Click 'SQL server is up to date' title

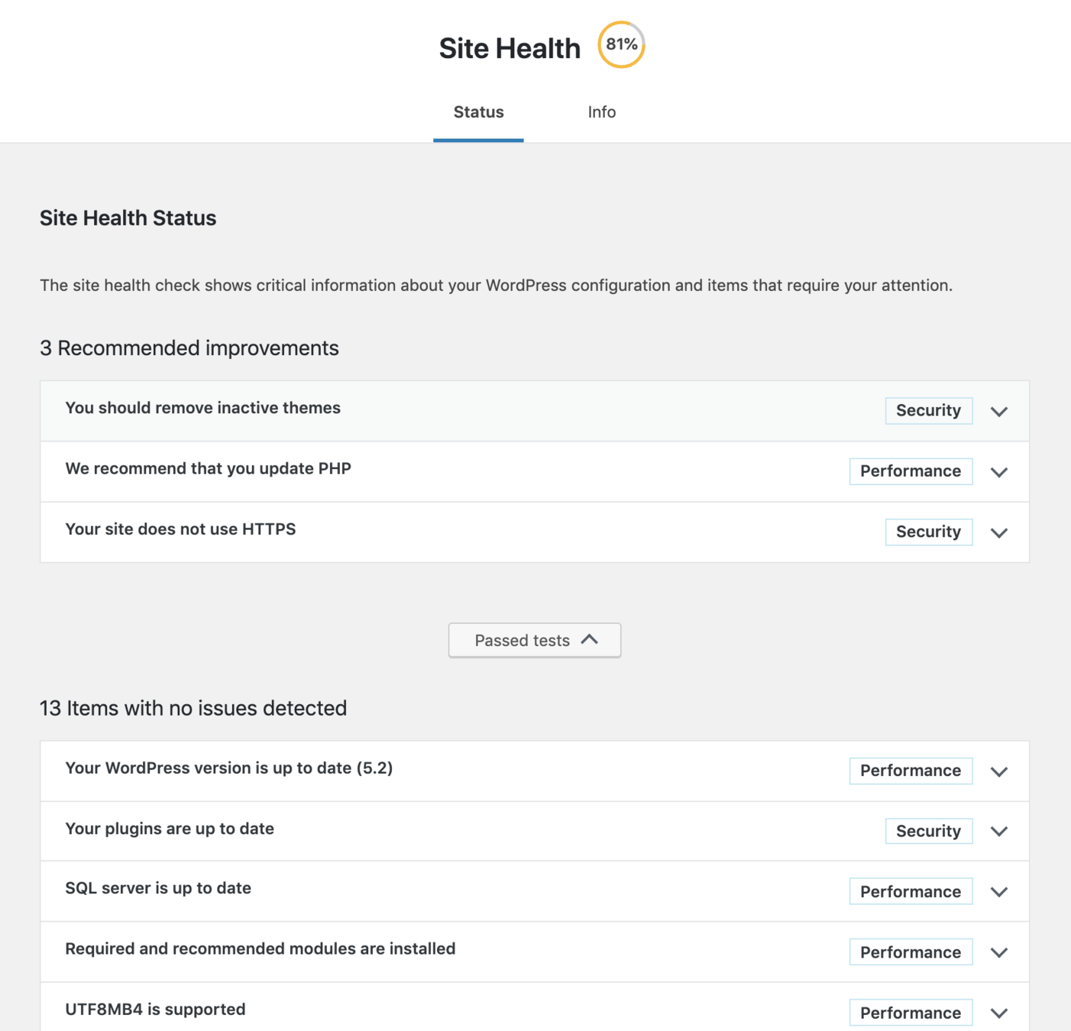pos(158,888)
